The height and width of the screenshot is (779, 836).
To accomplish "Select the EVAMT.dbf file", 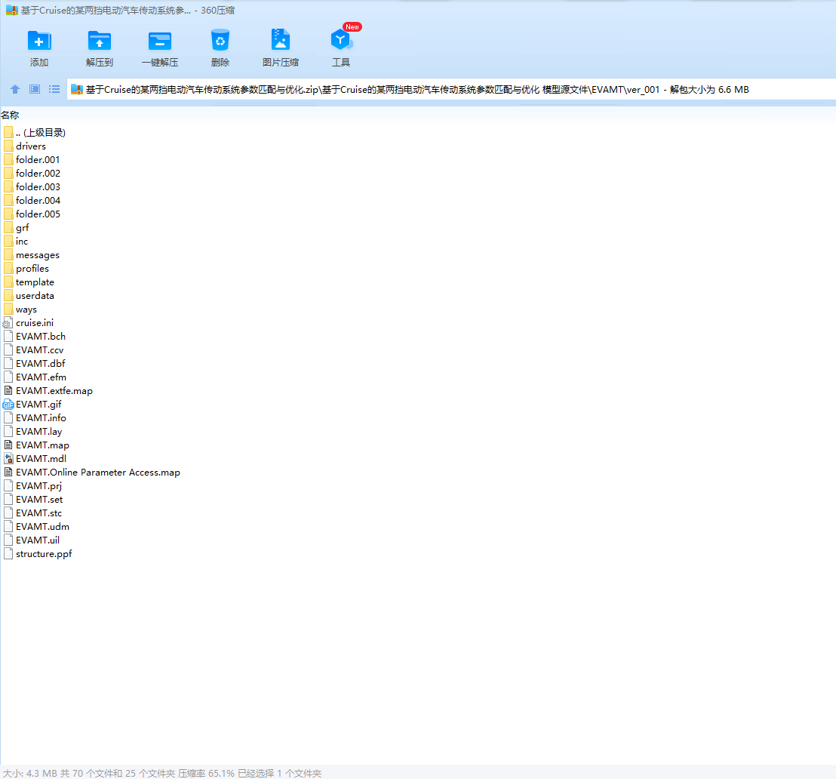I will tap(35, 364).
